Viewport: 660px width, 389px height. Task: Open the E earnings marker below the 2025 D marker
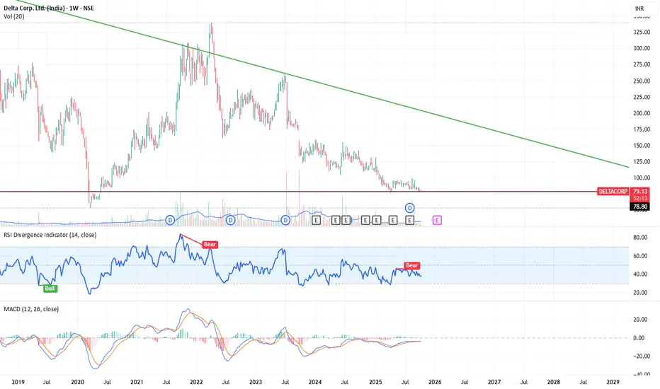[x=409, y=220]
